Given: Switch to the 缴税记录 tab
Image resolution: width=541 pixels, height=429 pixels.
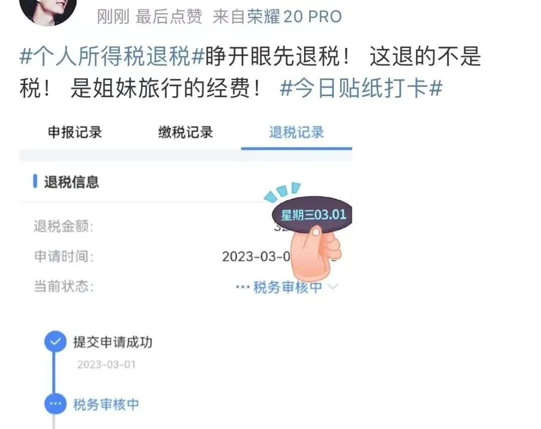Looking at the screenshot, I should pyautogui.click(x=186, y=132).
